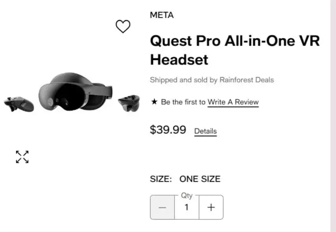This screenshot has height=232, width=336.
Task: View price Details link
Action: coord(205,131)
